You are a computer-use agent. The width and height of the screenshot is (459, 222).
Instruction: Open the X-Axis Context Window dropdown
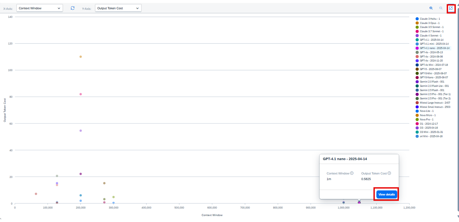pyautogui.click(x=40, y=8)
